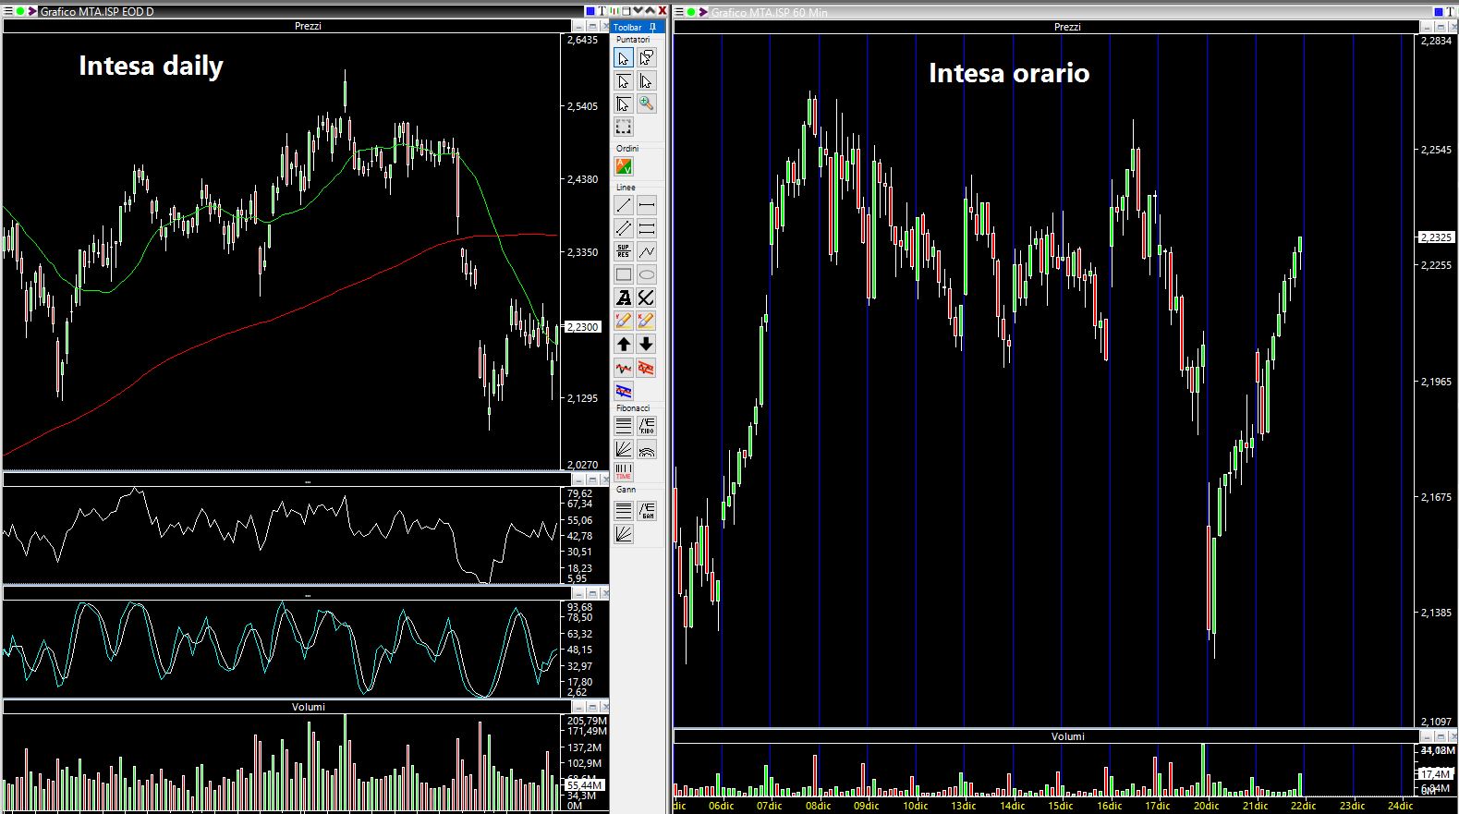
Task: Pin the floating Toolbar panel
Action: 652,27
